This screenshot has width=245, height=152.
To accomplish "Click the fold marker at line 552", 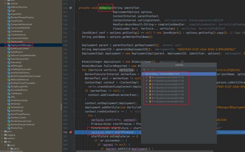I will 74,116.
